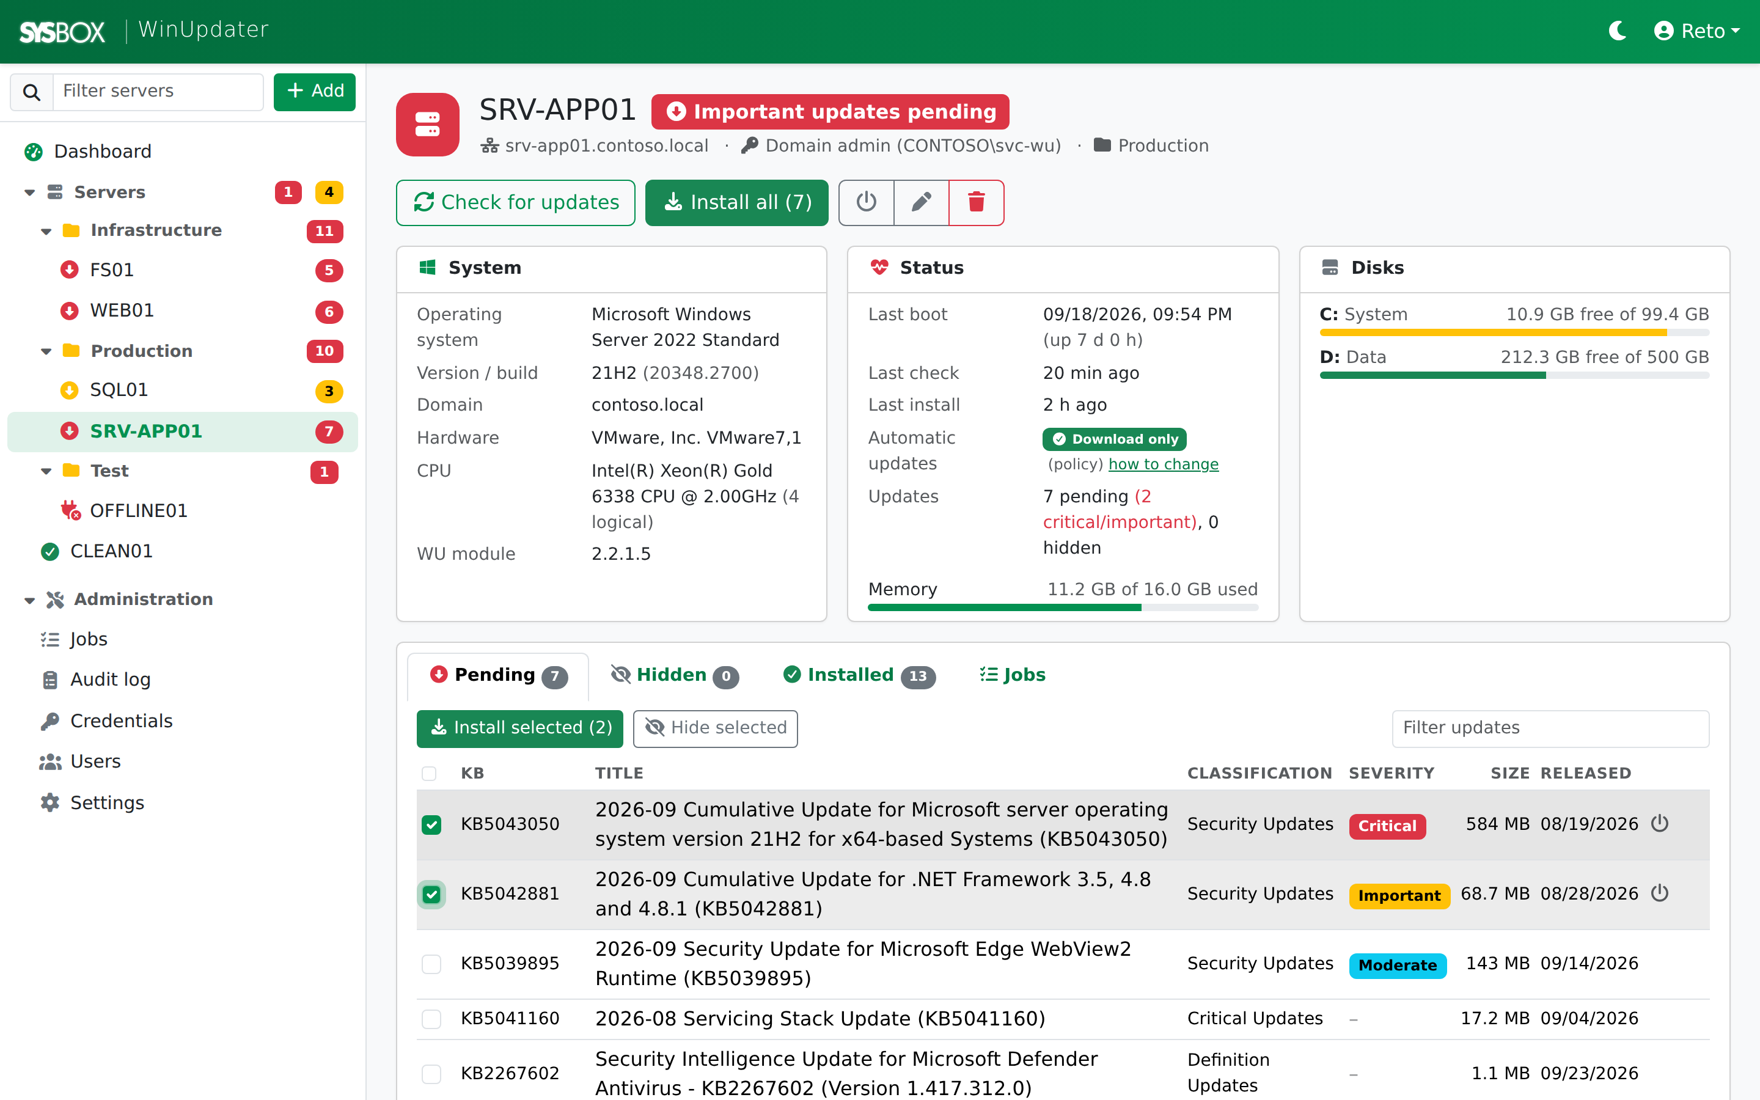Click Check for updates button
Viewport: 1760px width, 1100px height.
click(x=516, y=202)
